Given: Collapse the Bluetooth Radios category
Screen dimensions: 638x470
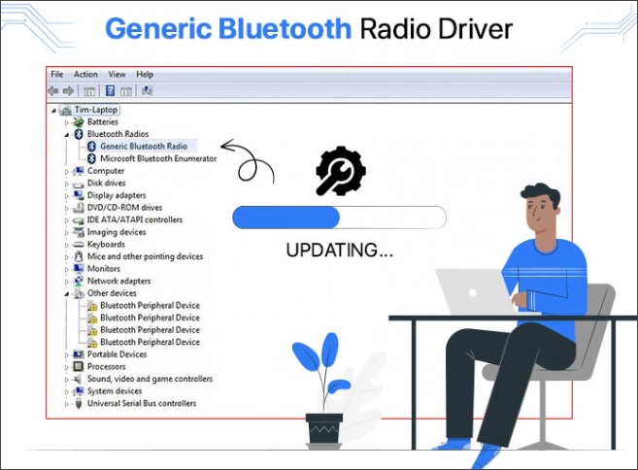Looking at the screenshot, I should [x=67, y=135].
